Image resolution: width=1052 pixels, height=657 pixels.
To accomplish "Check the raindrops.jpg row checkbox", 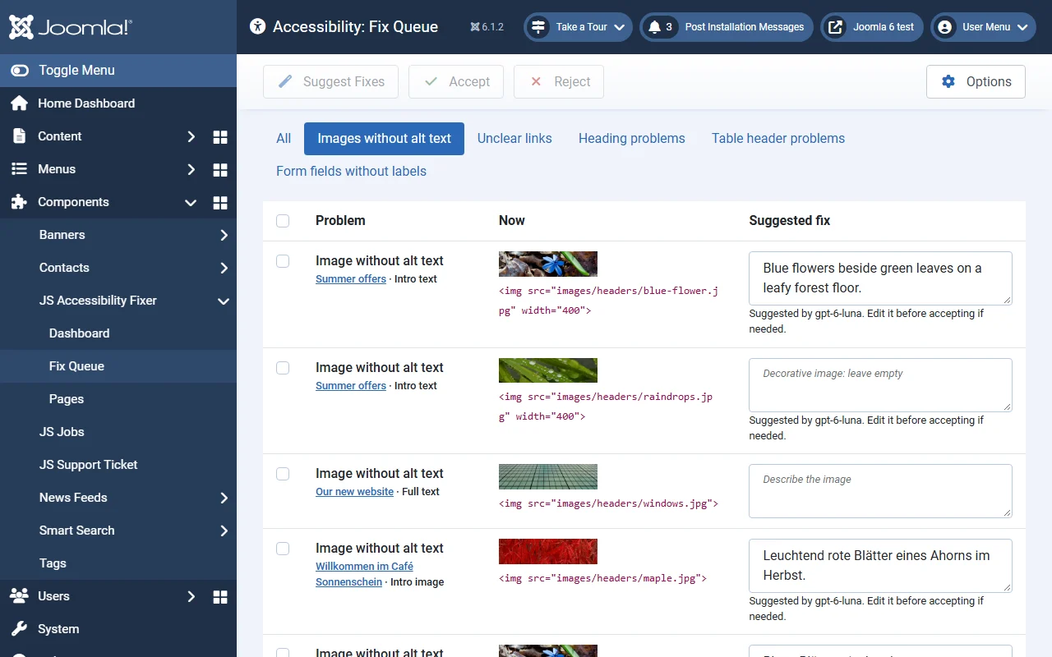I will [x=283, y=368].
